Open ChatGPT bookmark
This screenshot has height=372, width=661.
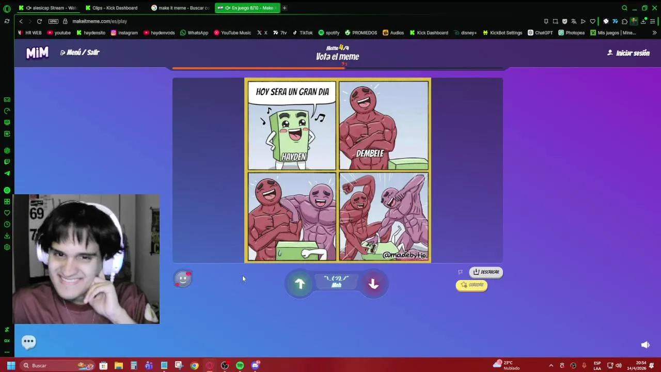[x=540, y=33]
